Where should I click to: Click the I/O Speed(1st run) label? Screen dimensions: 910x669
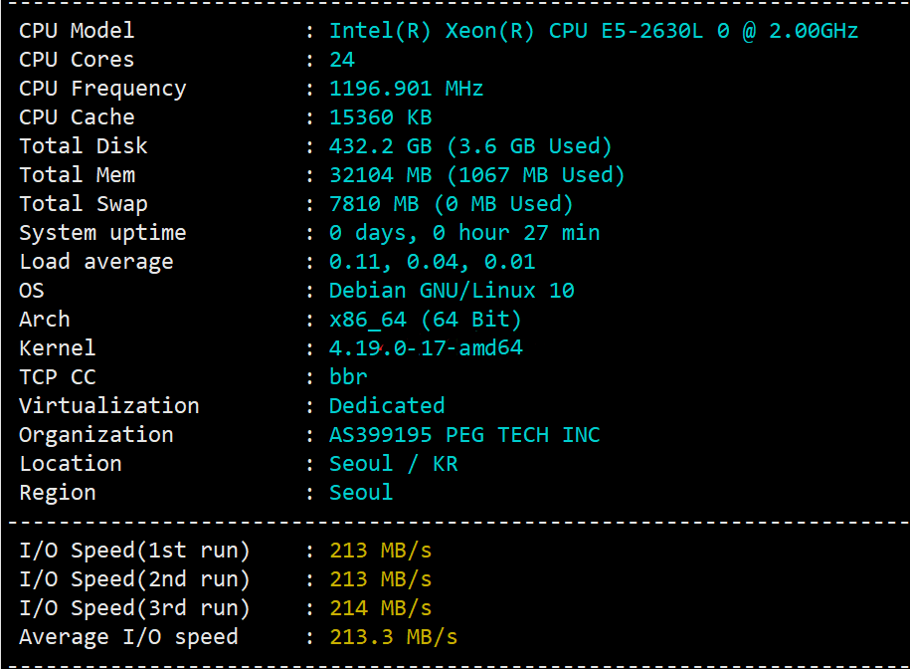(134, 551)
